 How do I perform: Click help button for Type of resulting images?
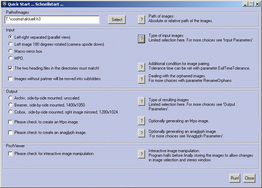pyautogui.click(x=141, y=102)
